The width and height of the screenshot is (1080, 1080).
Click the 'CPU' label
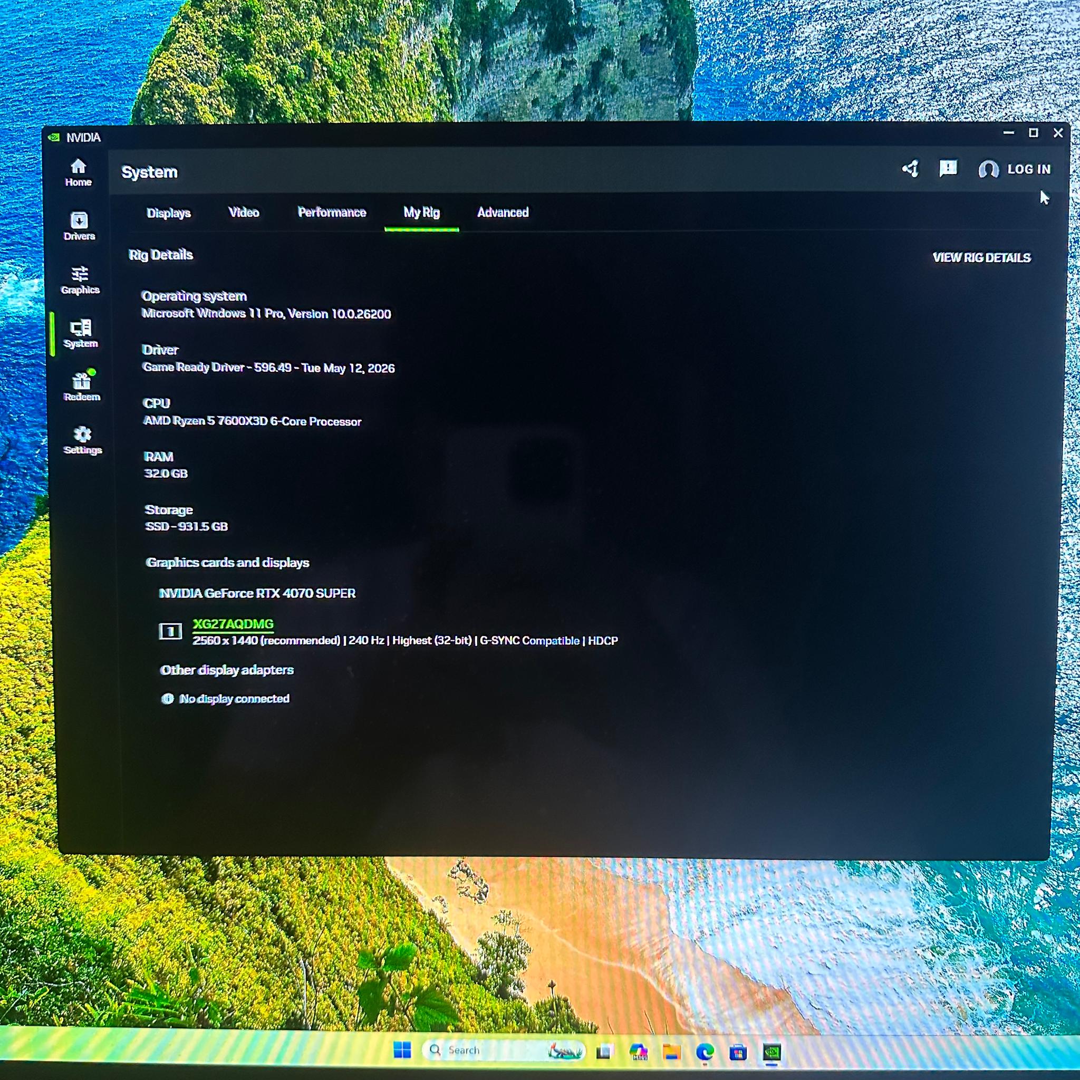pyautogui.click(x=157, y=403)
